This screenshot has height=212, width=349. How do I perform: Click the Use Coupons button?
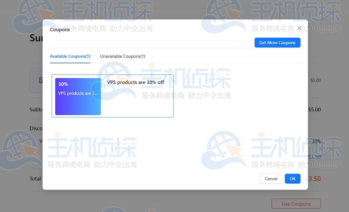point(296,204)
